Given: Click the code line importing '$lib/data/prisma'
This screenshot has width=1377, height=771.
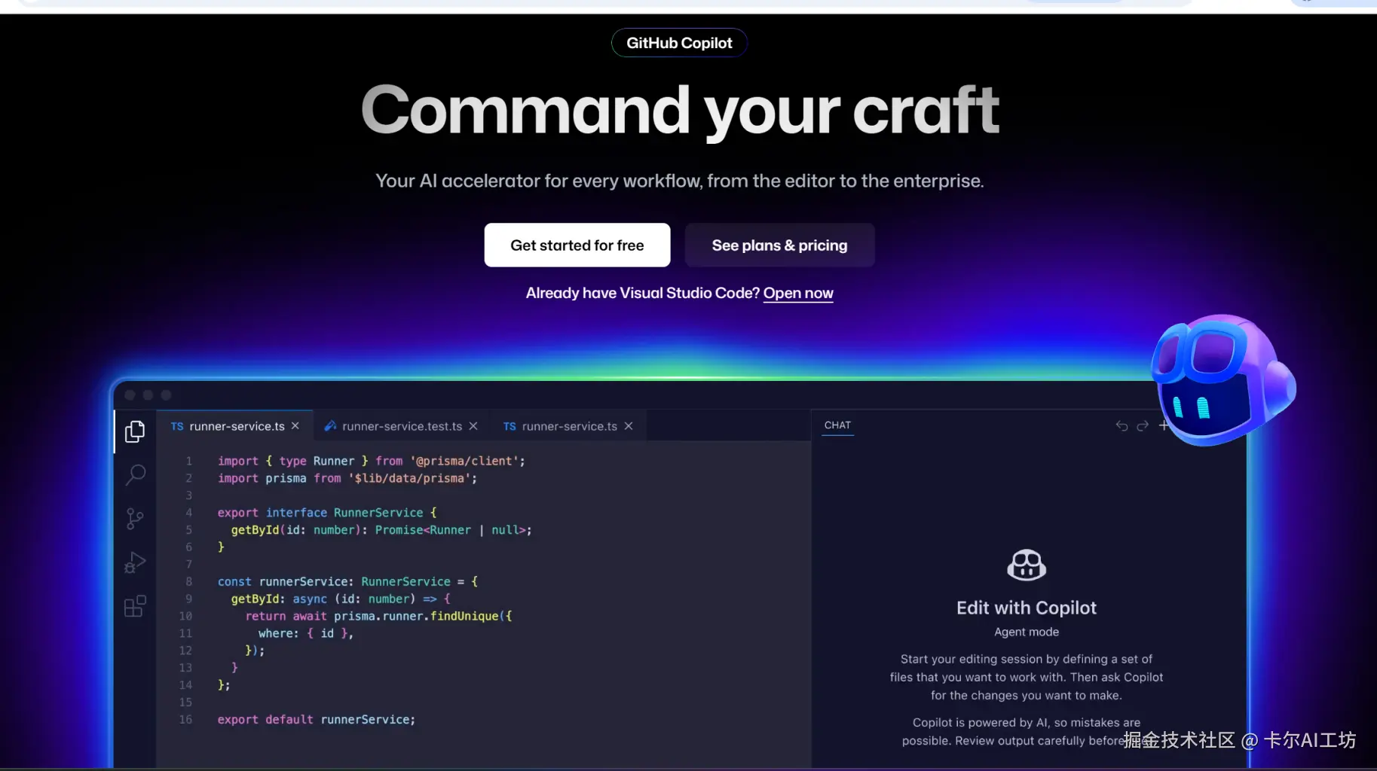Looking at the screenshot, I should [x=347, y=478].
